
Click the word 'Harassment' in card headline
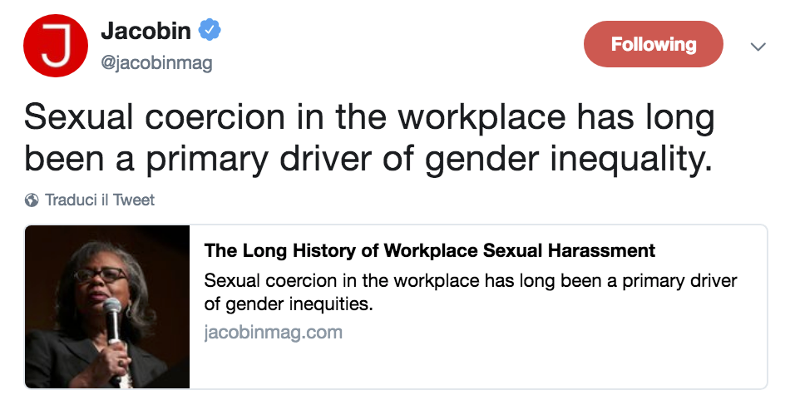(x=603, y=250)
